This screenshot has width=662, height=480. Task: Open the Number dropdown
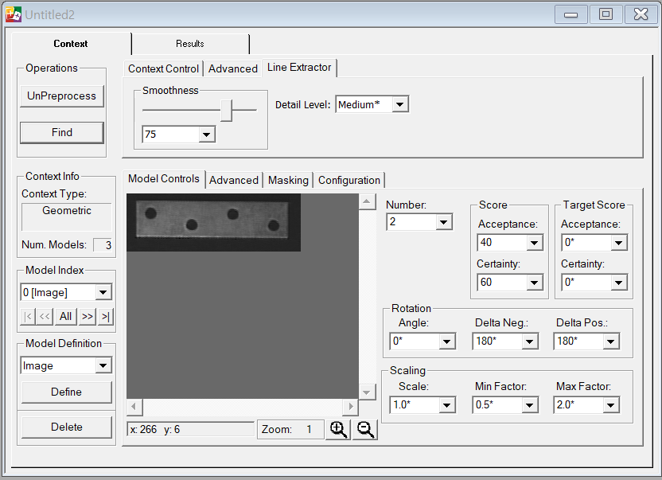[443, 222]
